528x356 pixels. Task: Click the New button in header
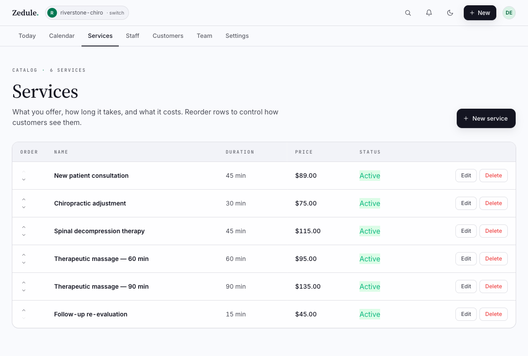(x=480, y=13)
